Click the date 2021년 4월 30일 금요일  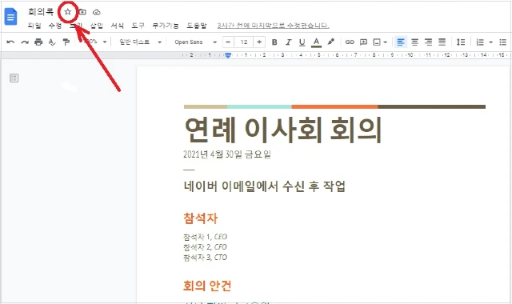tap(227, 154)
